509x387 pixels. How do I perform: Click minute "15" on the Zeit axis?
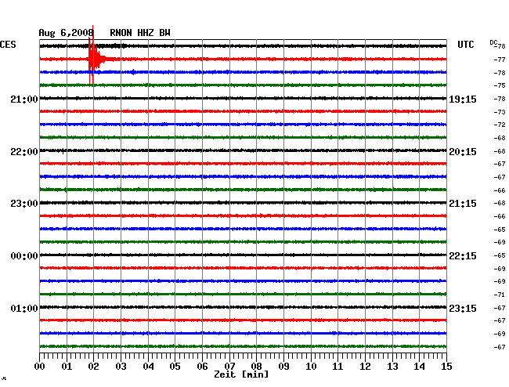click(446, 367)
